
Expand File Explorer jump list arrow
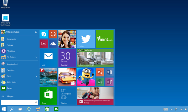coord(36,57)
